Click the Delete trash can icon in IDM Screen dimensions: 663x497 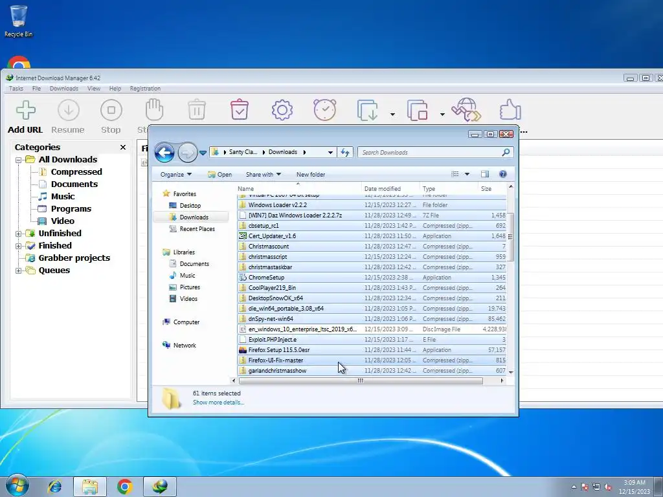pos(197,110)
